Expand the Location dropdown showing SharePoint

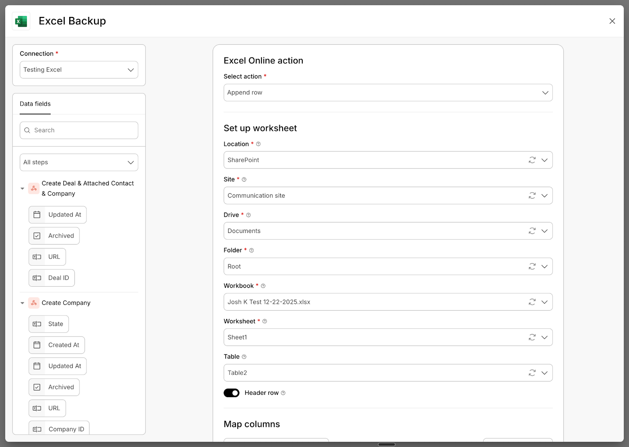point(544,160)
